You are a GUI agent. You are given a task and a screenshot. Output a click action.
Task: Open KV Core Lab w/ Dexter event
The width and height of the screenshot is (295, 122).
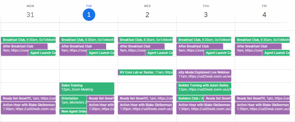145,72
